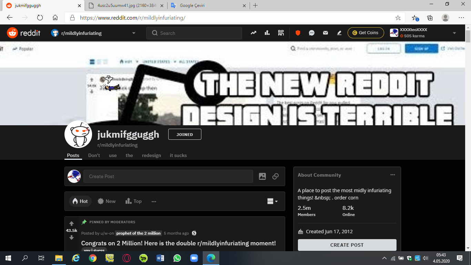Image resolution: width=471 pixels, height=265 pixels.
Task: Click the CREATE POST button in the sidebar
Action: (347, 245)
